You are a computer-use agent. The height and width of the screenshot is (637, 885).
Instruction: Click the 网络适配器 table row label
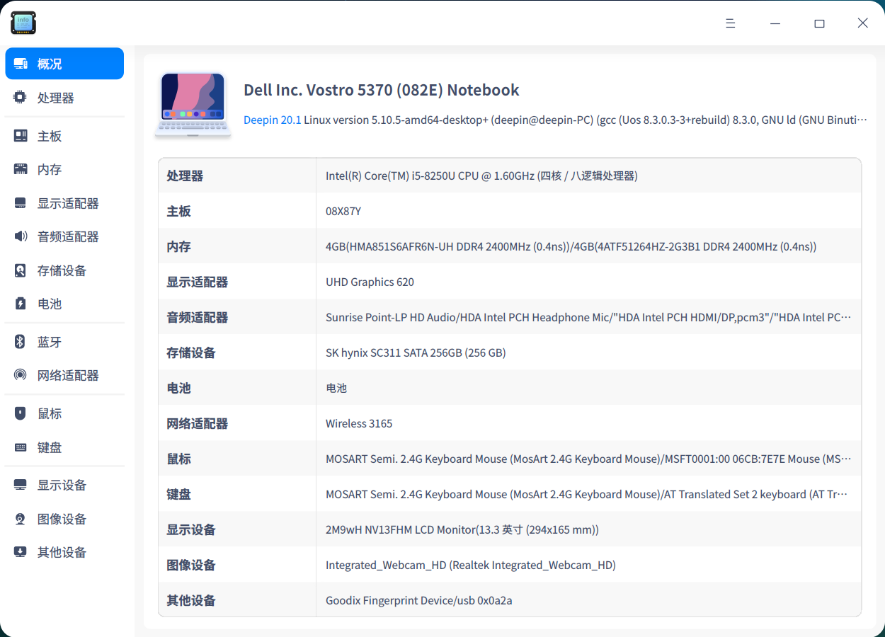(198, 423)
